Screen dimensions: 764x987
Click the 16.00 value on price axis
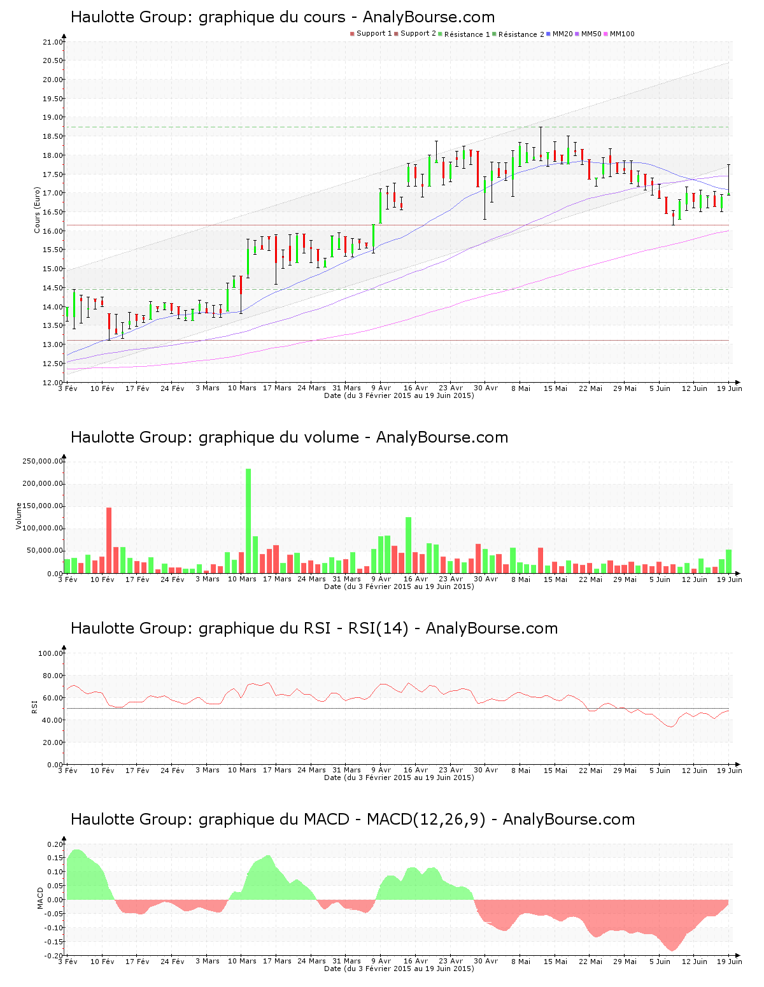(53, 231)
